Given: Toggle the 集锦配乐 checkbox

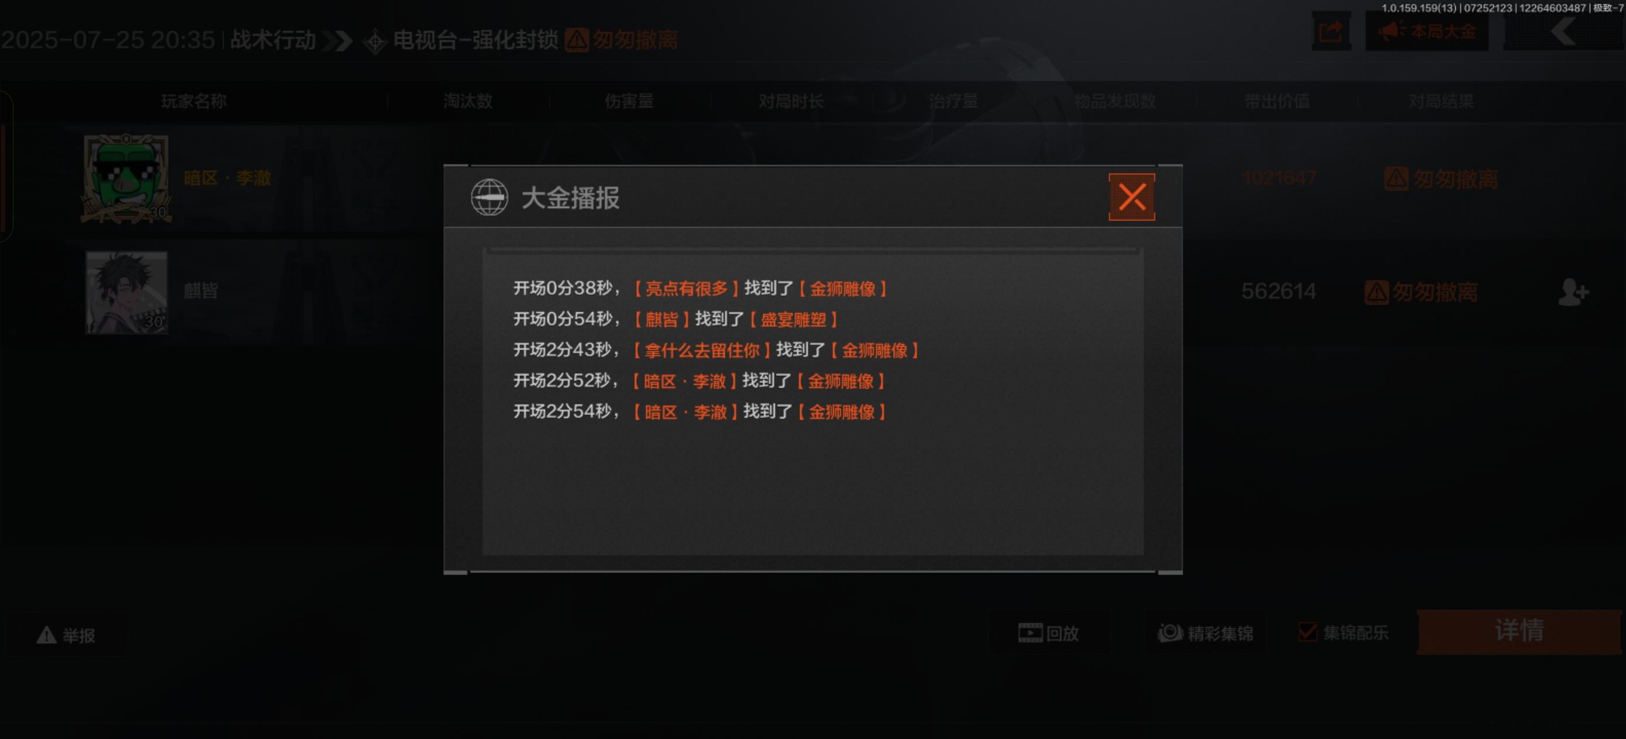Looking at the screenshot, I should coord(1307,631).
